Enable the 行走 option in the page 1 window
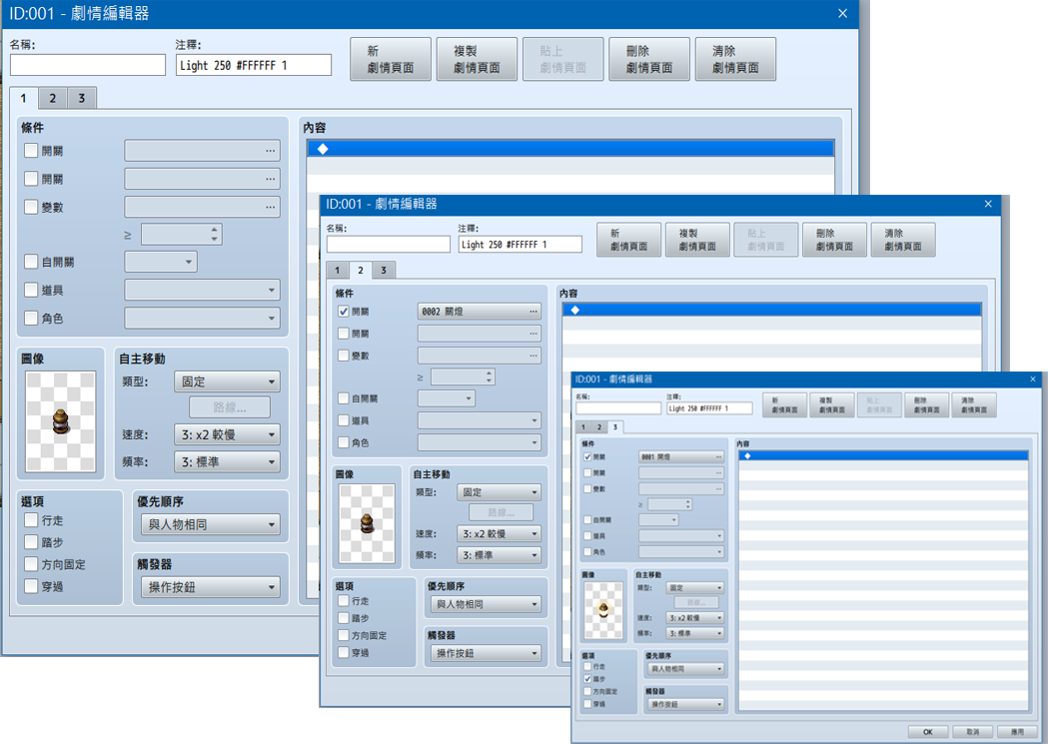This screenshot has height=744, width=1048. pyautogui.click(x=31, y=519)
